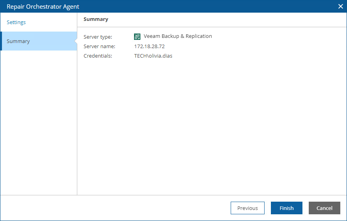Select the 172.18.28.72 server name value
Screen dimensions: 347x221
149,47
